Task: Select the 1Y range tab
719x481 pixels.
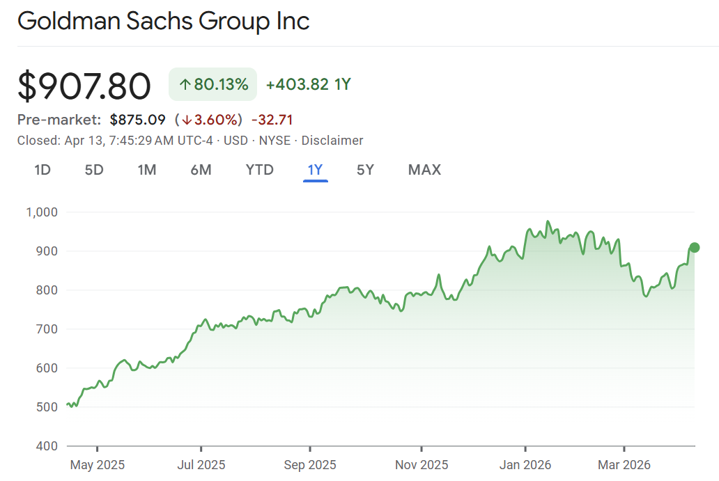Action: click(316, 170)
